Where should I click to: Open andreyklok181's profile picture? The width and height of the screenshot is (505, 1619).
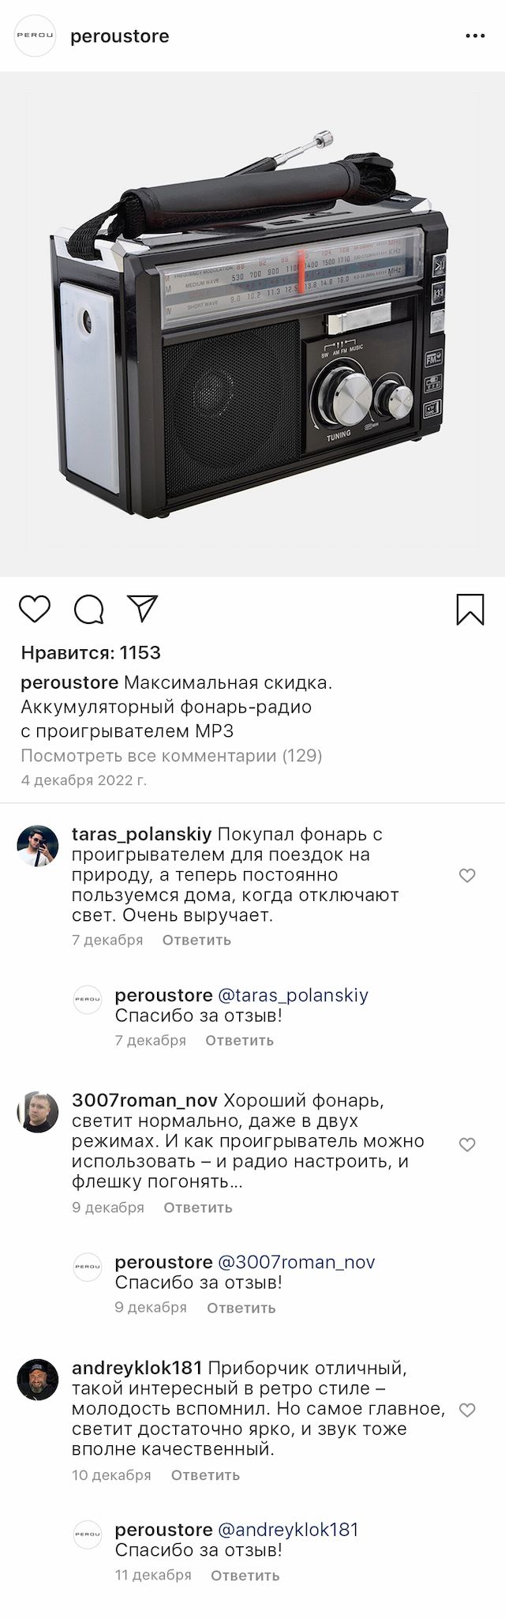point(38,1379)
